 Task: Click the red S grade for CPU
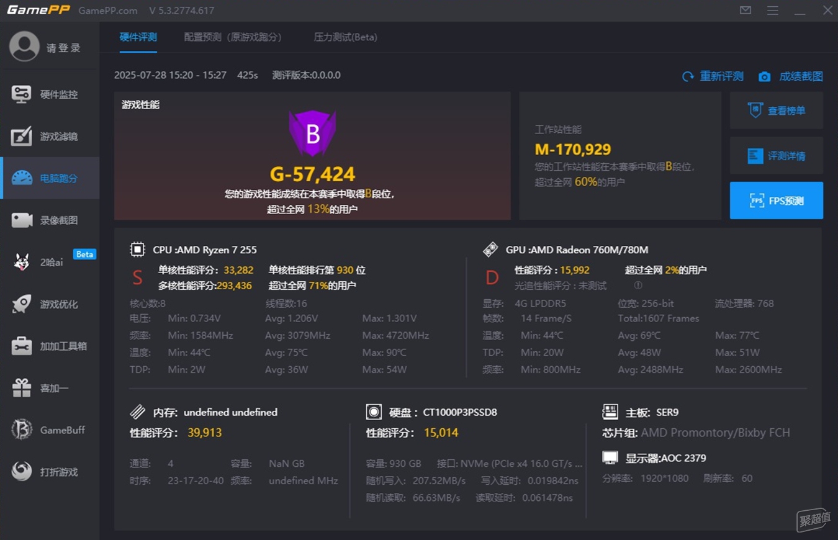pos(138,277)
